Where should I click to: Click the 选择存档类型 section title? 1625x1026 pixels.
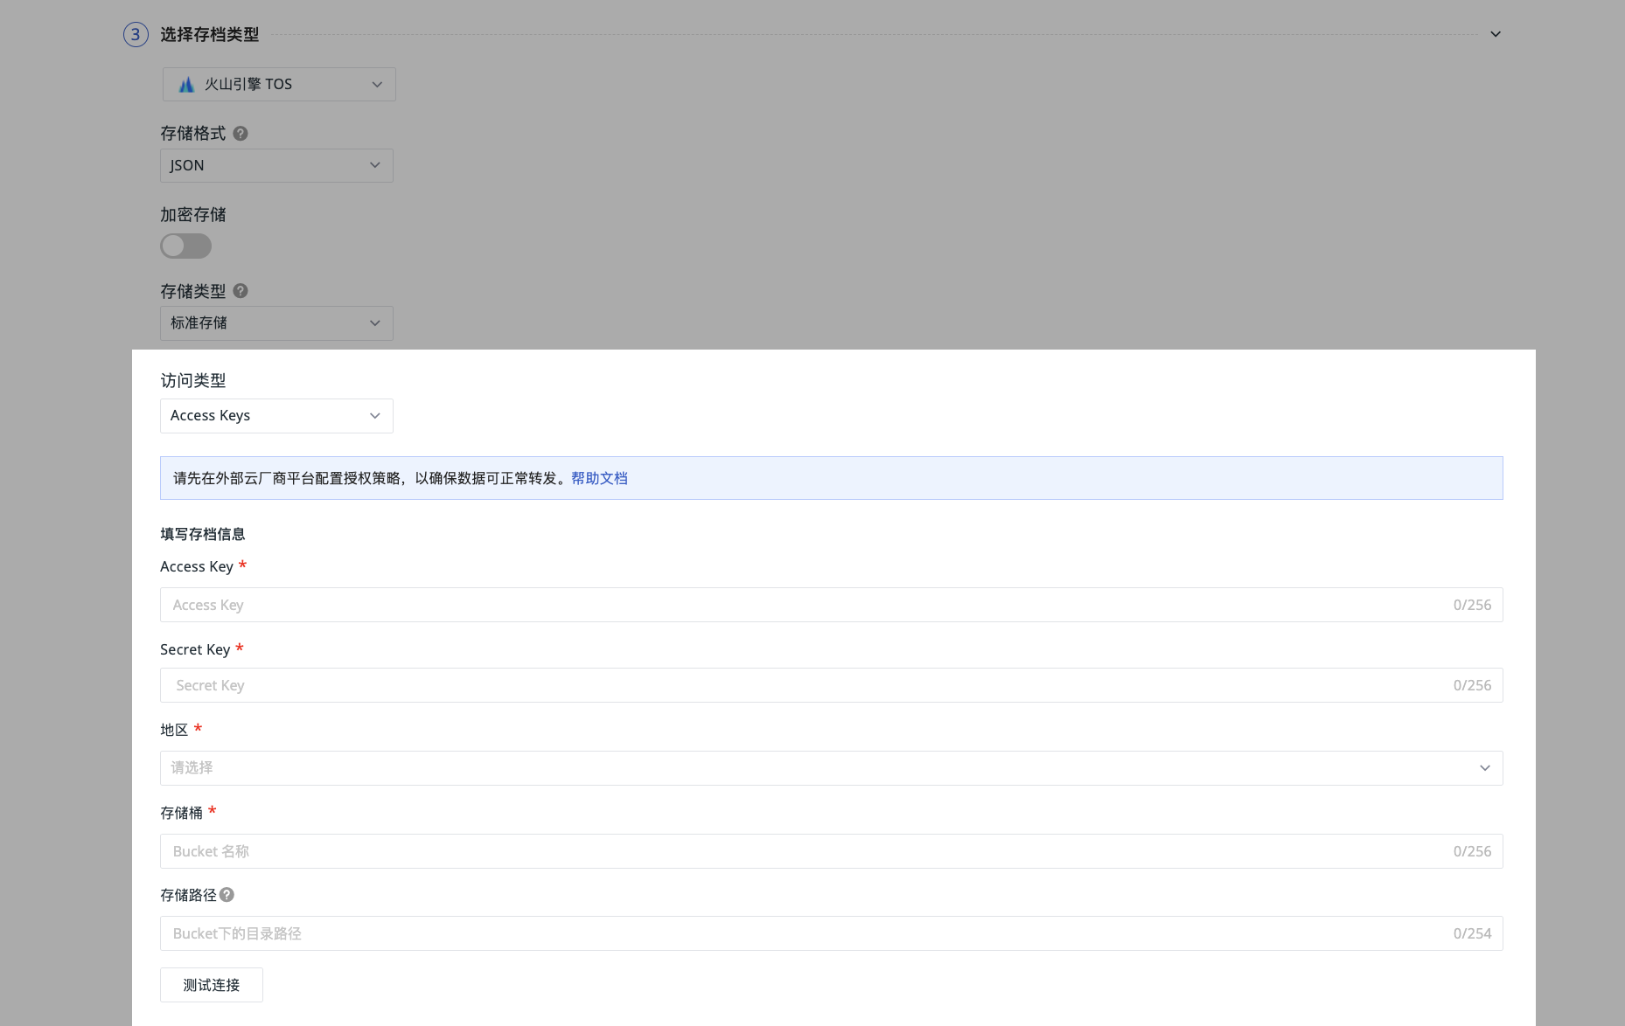[209, 35]
